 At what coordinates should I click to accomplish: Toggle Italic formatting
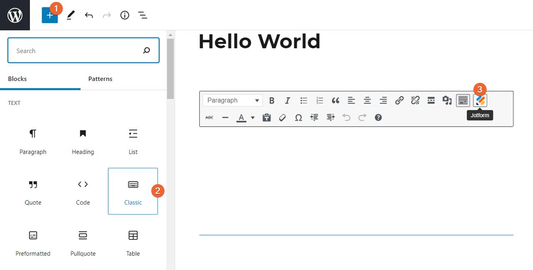click(x=287, y=100)
